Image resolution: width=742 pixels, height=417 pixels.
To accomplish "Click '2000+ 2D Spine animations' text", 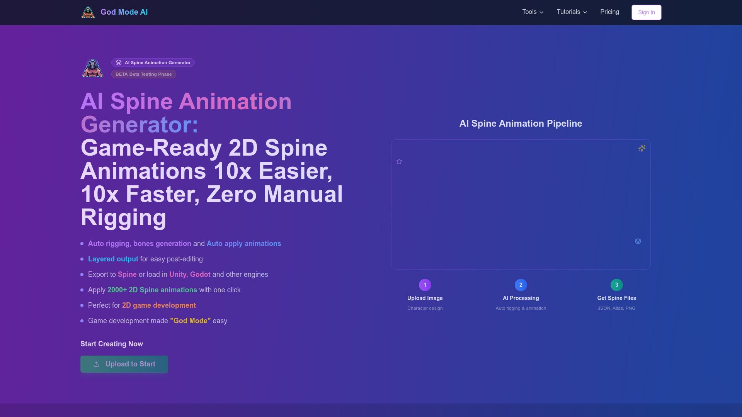I will pyautogui.click(x=152, y=290).
